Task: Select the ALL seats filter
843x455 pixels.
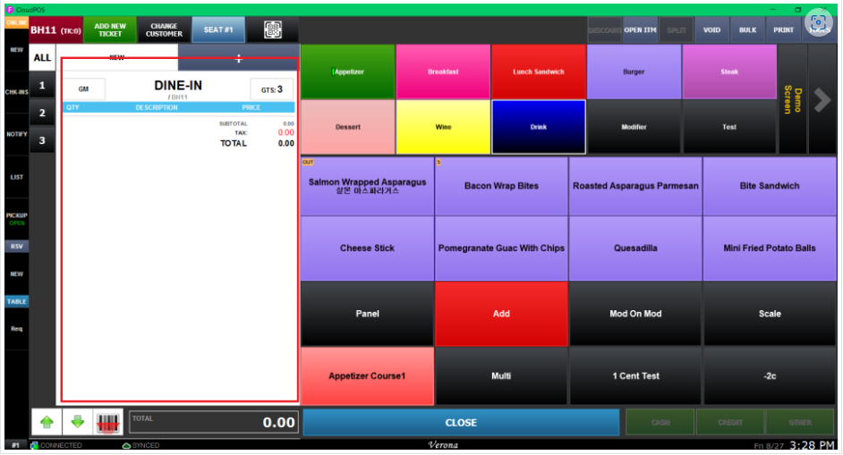Action: tap(42, 57)
